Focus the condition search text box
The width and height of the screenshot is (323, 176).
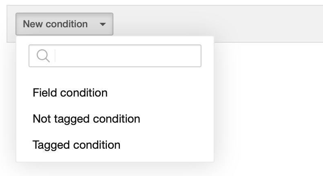pos(115,56)
